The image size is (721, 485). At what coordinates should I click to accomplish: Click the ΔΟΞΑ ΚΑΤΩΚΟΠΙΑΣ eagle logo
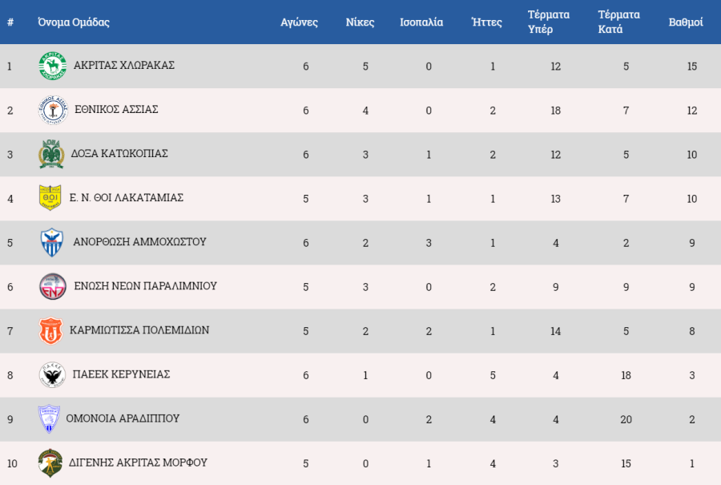pyautogui.click(x=51, y=154)
